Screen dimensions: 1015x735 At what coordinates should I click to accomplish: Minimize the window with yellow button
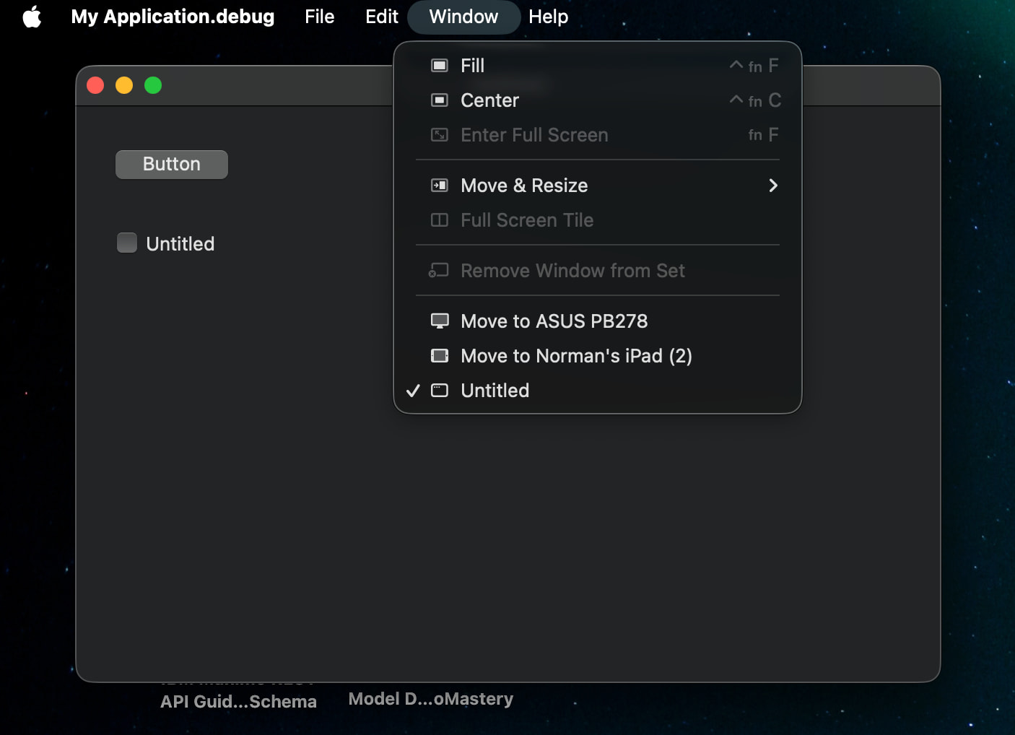click(x=124, y=85)
